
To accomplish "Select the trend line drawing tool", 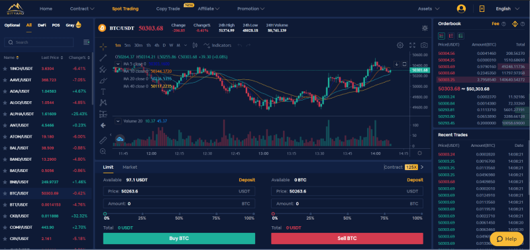I will point(103,58).
